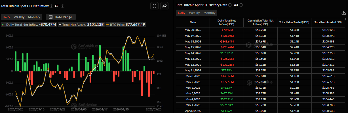Screen dimensions: 348x113
Task: Click the -$290.42M inflow value
Action: pos(227,47)
